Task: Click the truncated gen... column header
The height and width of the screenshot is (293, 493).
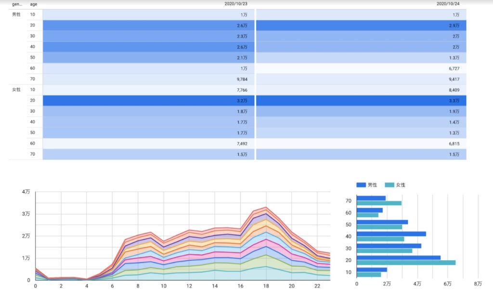Action: click(17, 4)
